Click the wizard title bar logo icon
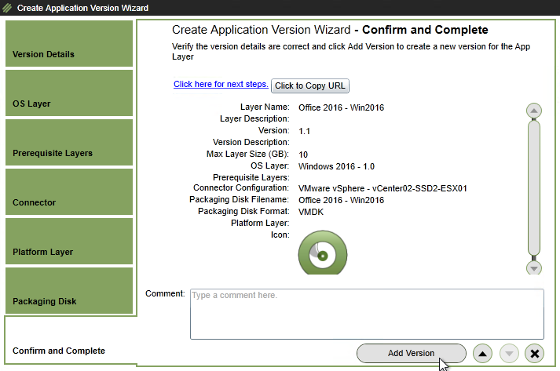The width and height of the screenshot is (560, 371). 7,8
